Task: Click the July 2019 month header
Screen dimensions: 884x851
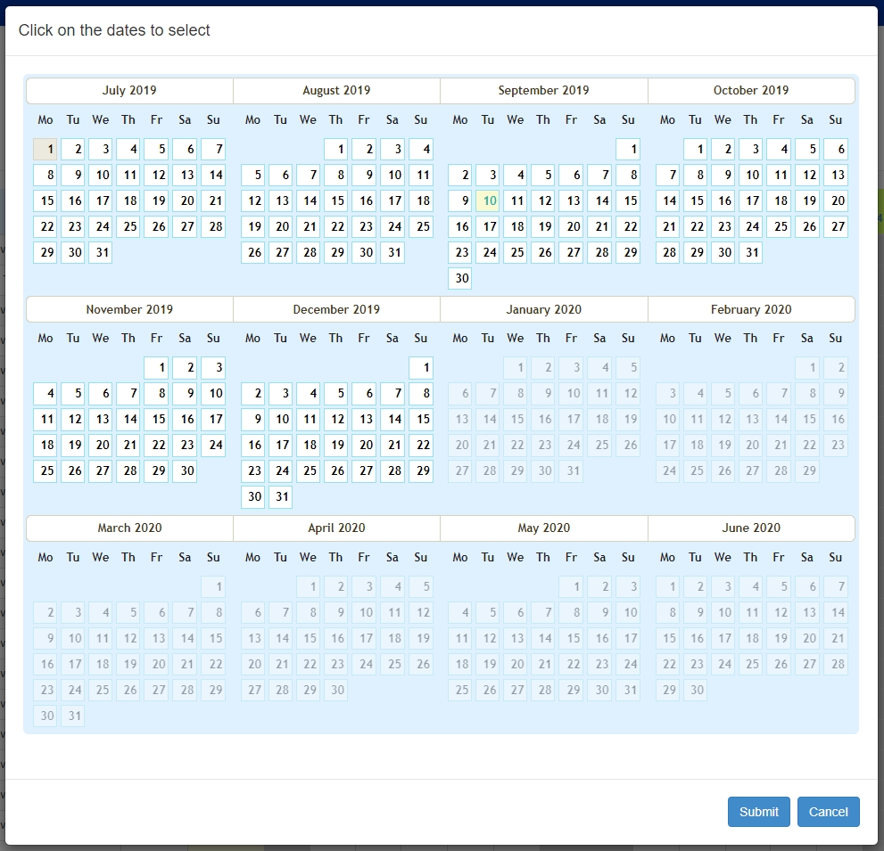Action: [129, 91]
